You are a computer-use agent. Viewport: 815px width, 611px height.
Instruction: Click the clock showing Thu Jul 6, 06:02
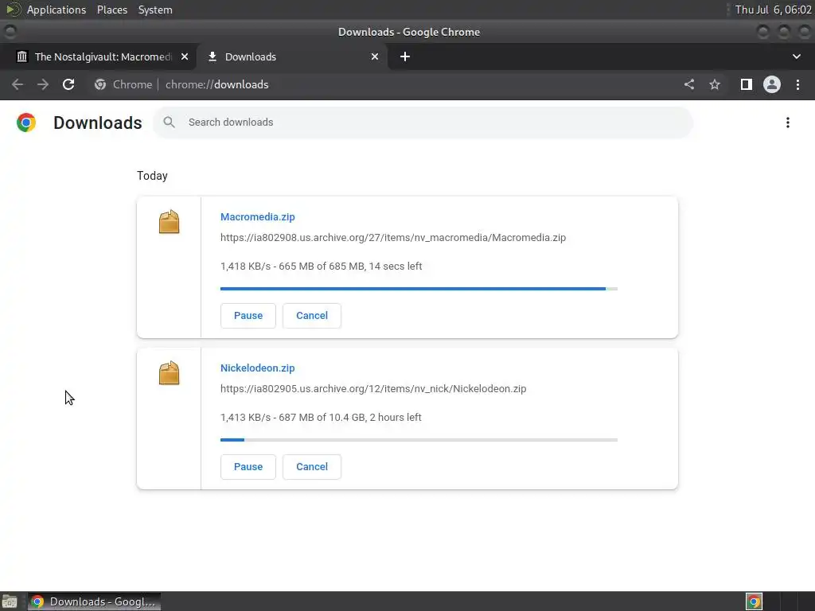click(773, 10)
